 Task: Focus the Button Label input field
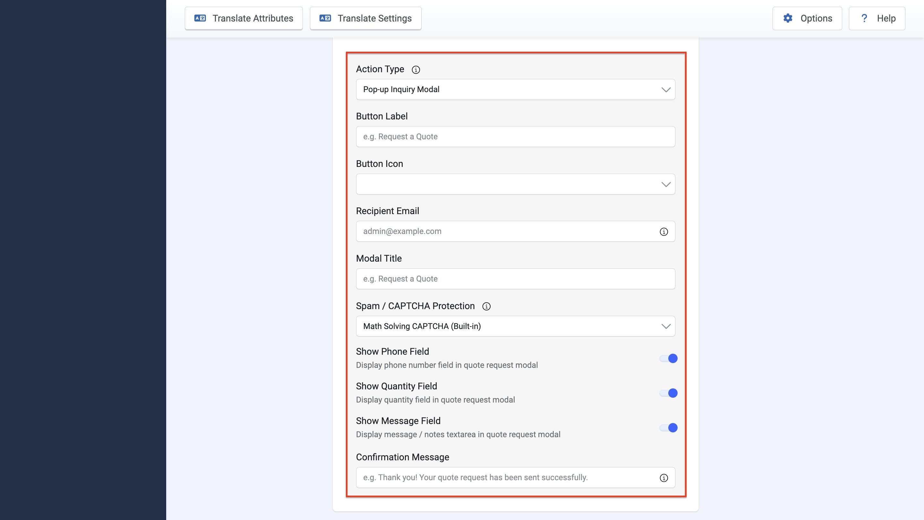tap(516, 137)
